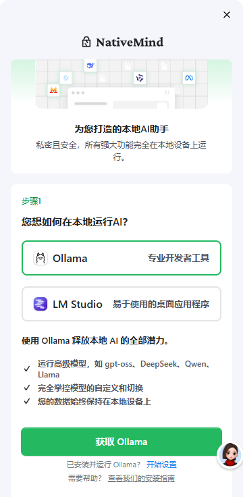Click the checkmark beside 完全掌控模型的自定义和切换
Screen dimensions: 243x497
pos(27,388)
